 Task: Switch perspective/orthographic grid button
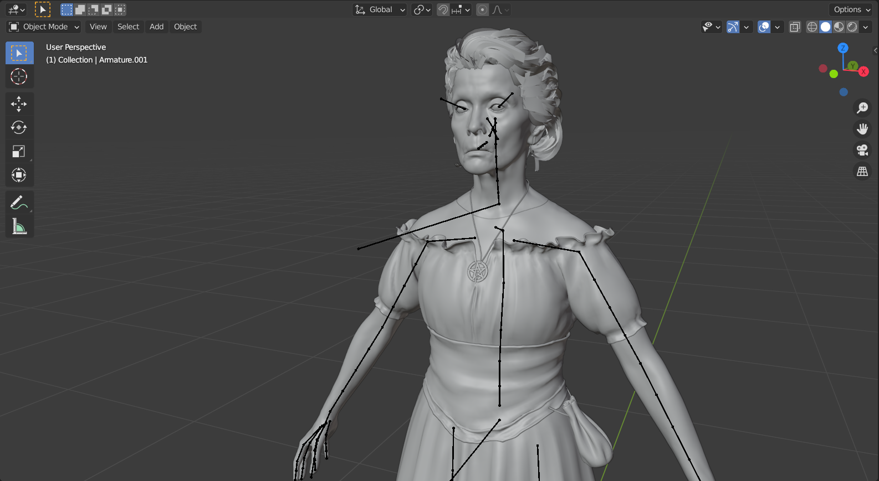click(x=862, y=172)
